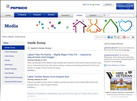Select Multimedia Downloads sidebar link
This screenshot has height=101, width=137.
14,77
